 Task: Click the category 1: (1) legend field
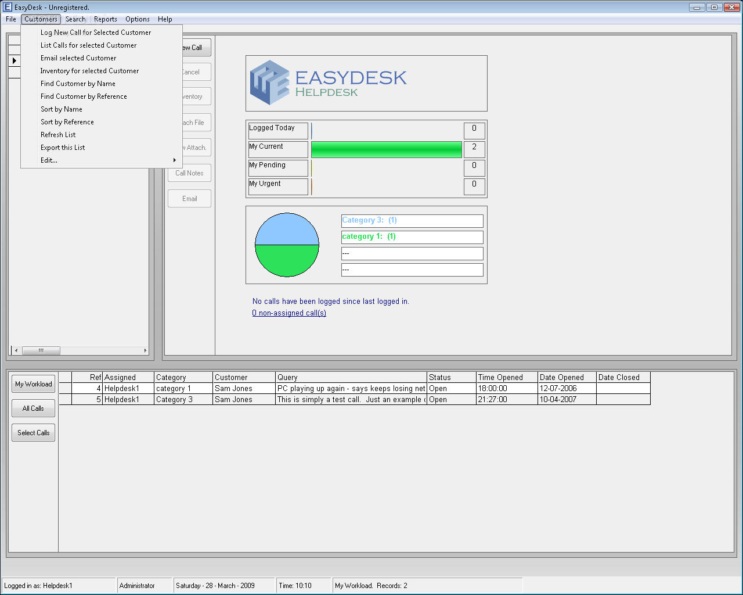click(412, 237)
